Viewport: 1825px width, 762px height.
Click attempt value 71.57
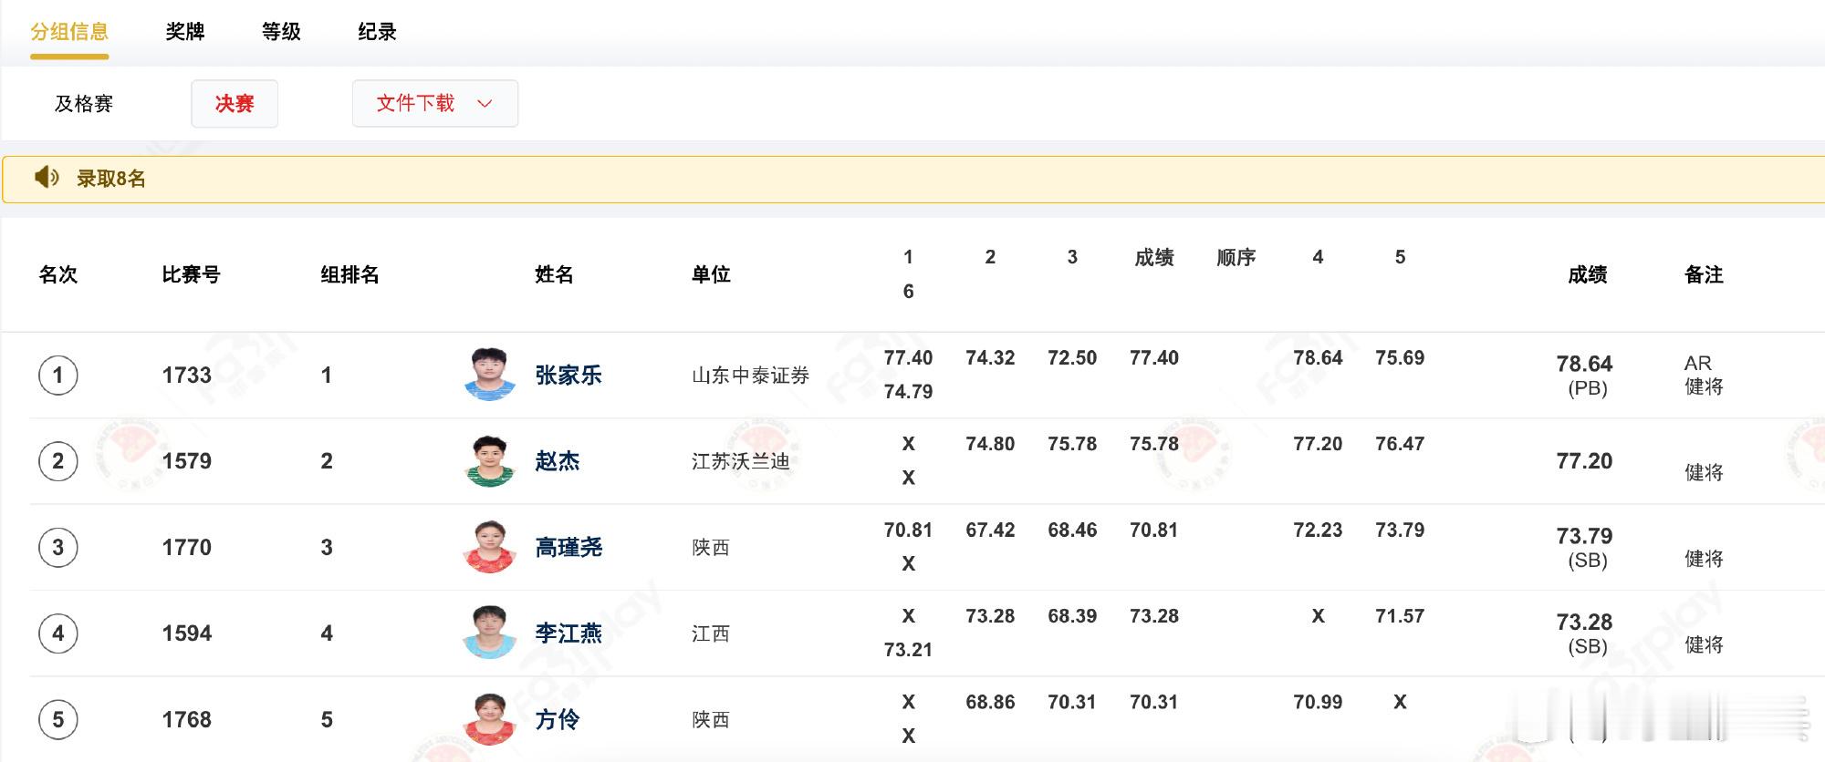(x=1400, y=616)
